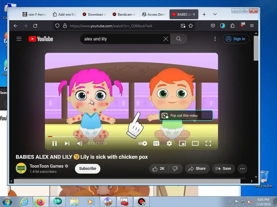
Task: Switch to the miniplayer
Action: pyautogui.click(x=182, y=143)
